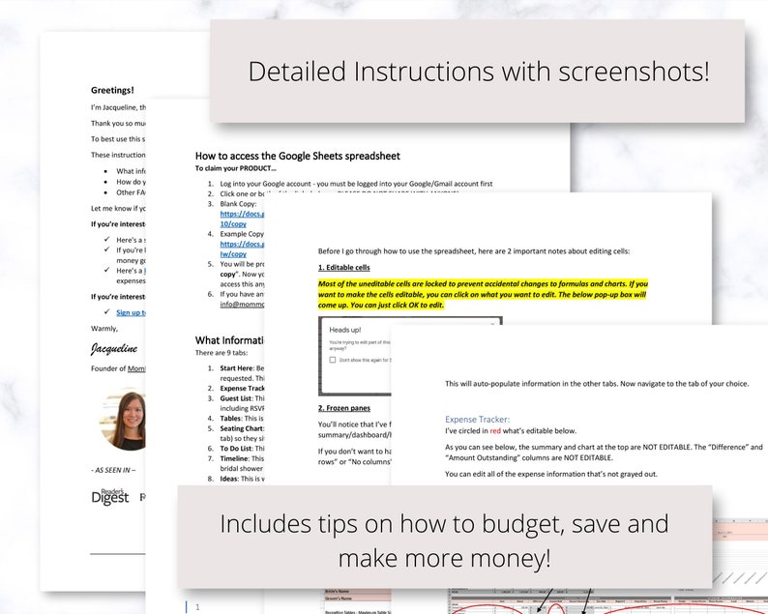This screenshot has height=614, width=768.
Task: Click the 'Sign up' link
Action: [x=131, y=312]
